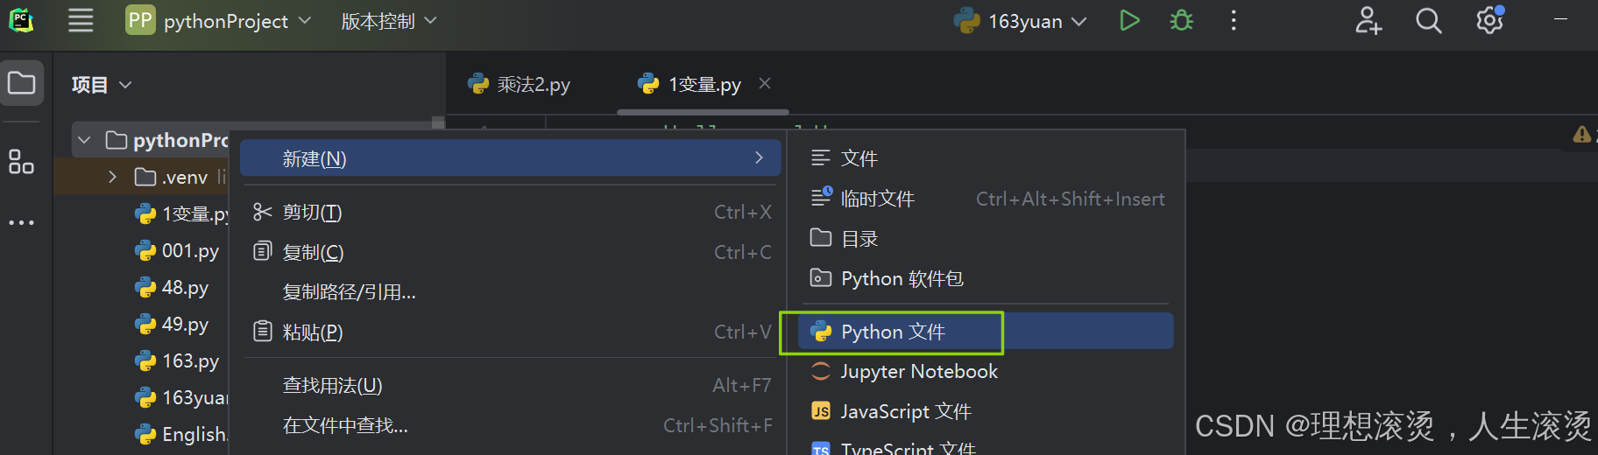The width and height of the screenshot is (1598, 455).
Task: Show more tool windows ellipsis
Action: tap(21, 222)
